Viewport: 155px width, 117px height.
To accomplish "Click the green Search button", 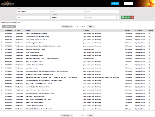I will 126,17.
